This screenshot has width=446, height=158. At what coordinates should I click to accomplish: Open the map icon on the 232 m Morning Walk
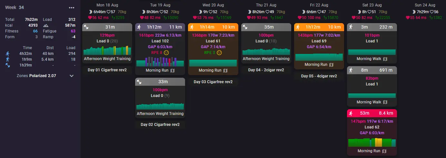tap(385, 59)
